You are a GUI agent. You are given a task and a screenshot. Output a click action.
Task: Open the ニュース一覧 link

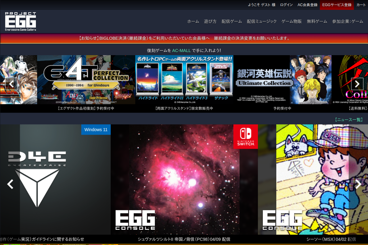[348, 119]
